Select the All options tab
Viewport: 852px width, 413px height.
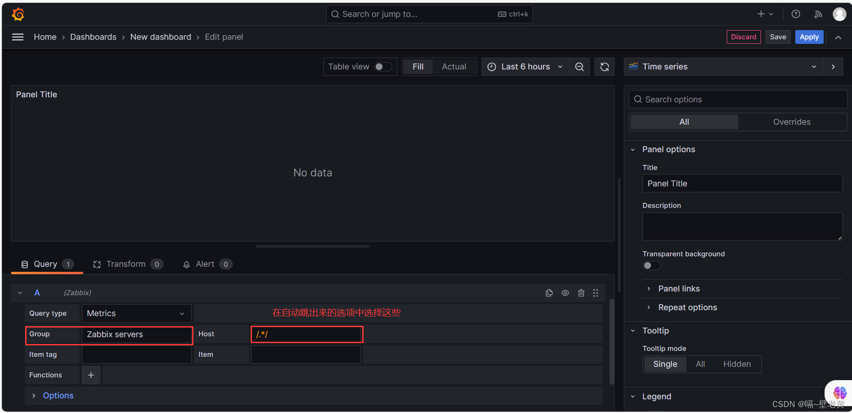click(684, 122)
